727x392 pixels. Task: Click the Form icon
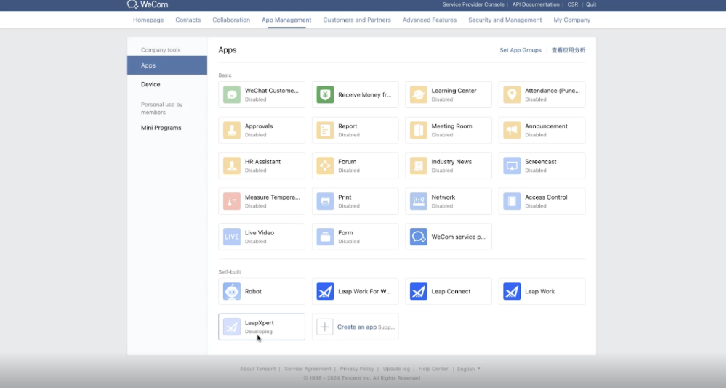pos(325,237)
